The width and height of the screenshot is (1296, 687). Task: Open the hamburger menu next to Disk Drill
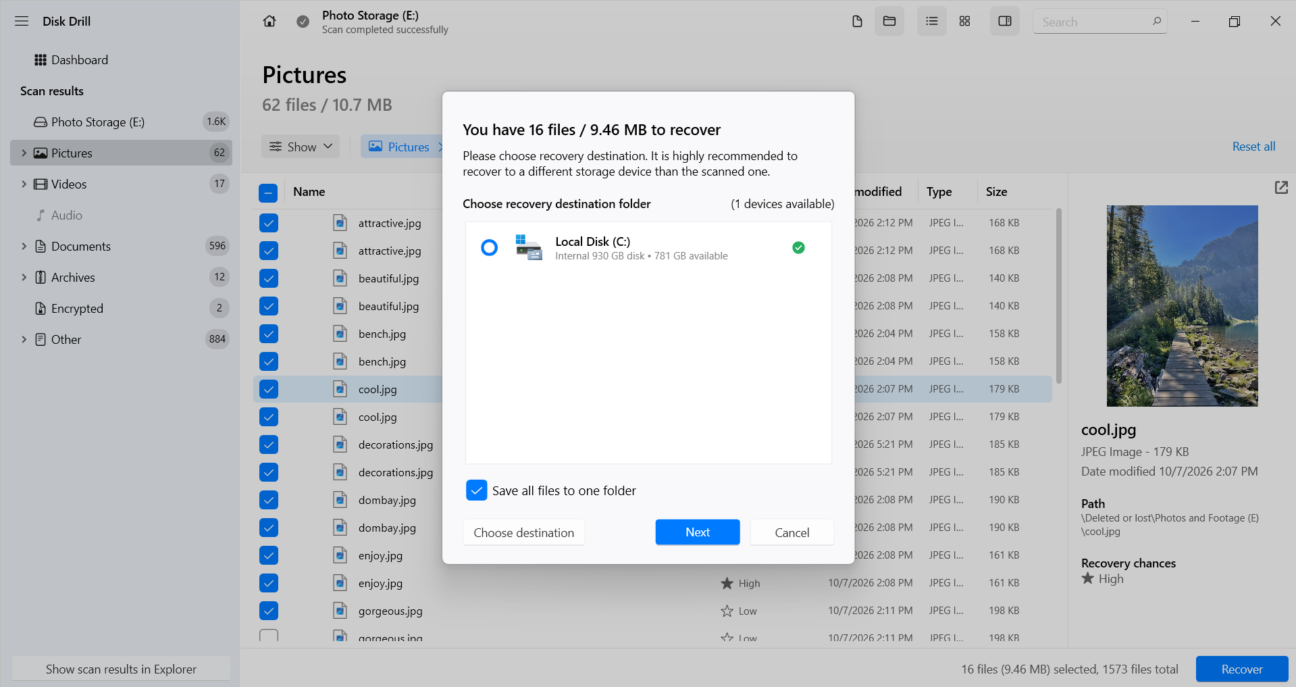click(22, 21)
